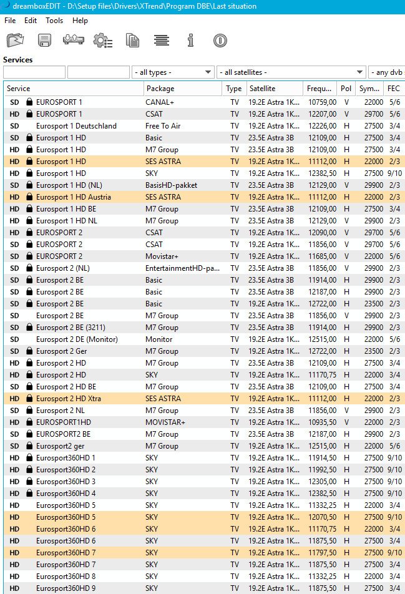Open the folder icon in toolbar

(15, 40)
